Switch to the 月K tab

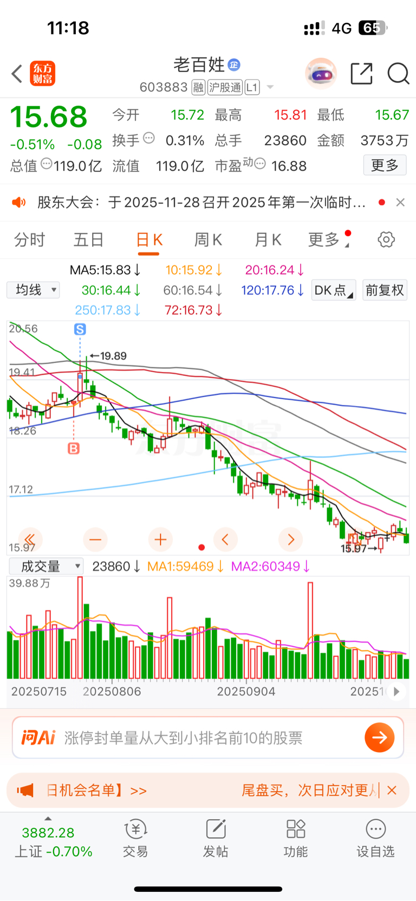(x=268, y=239)
